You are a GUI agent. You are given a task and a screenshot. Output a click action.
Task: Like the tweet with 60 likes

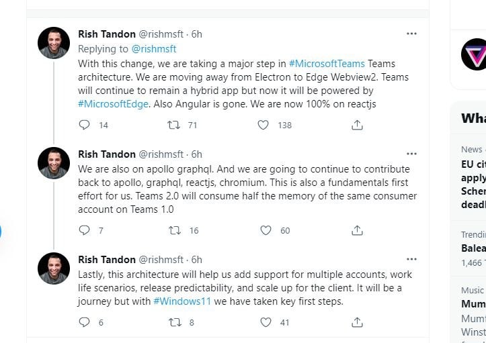tap(266, 230)
